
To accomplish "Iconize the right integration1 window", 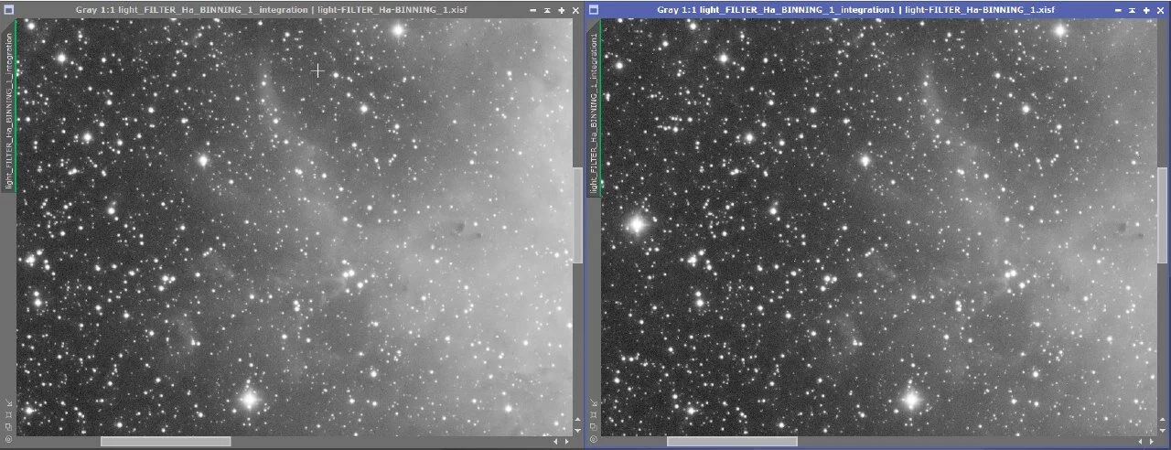I will (1118, 10).
